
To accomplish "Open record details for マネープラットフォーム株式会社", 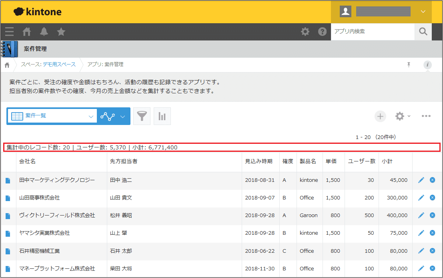I will click(x=8, y=269).
